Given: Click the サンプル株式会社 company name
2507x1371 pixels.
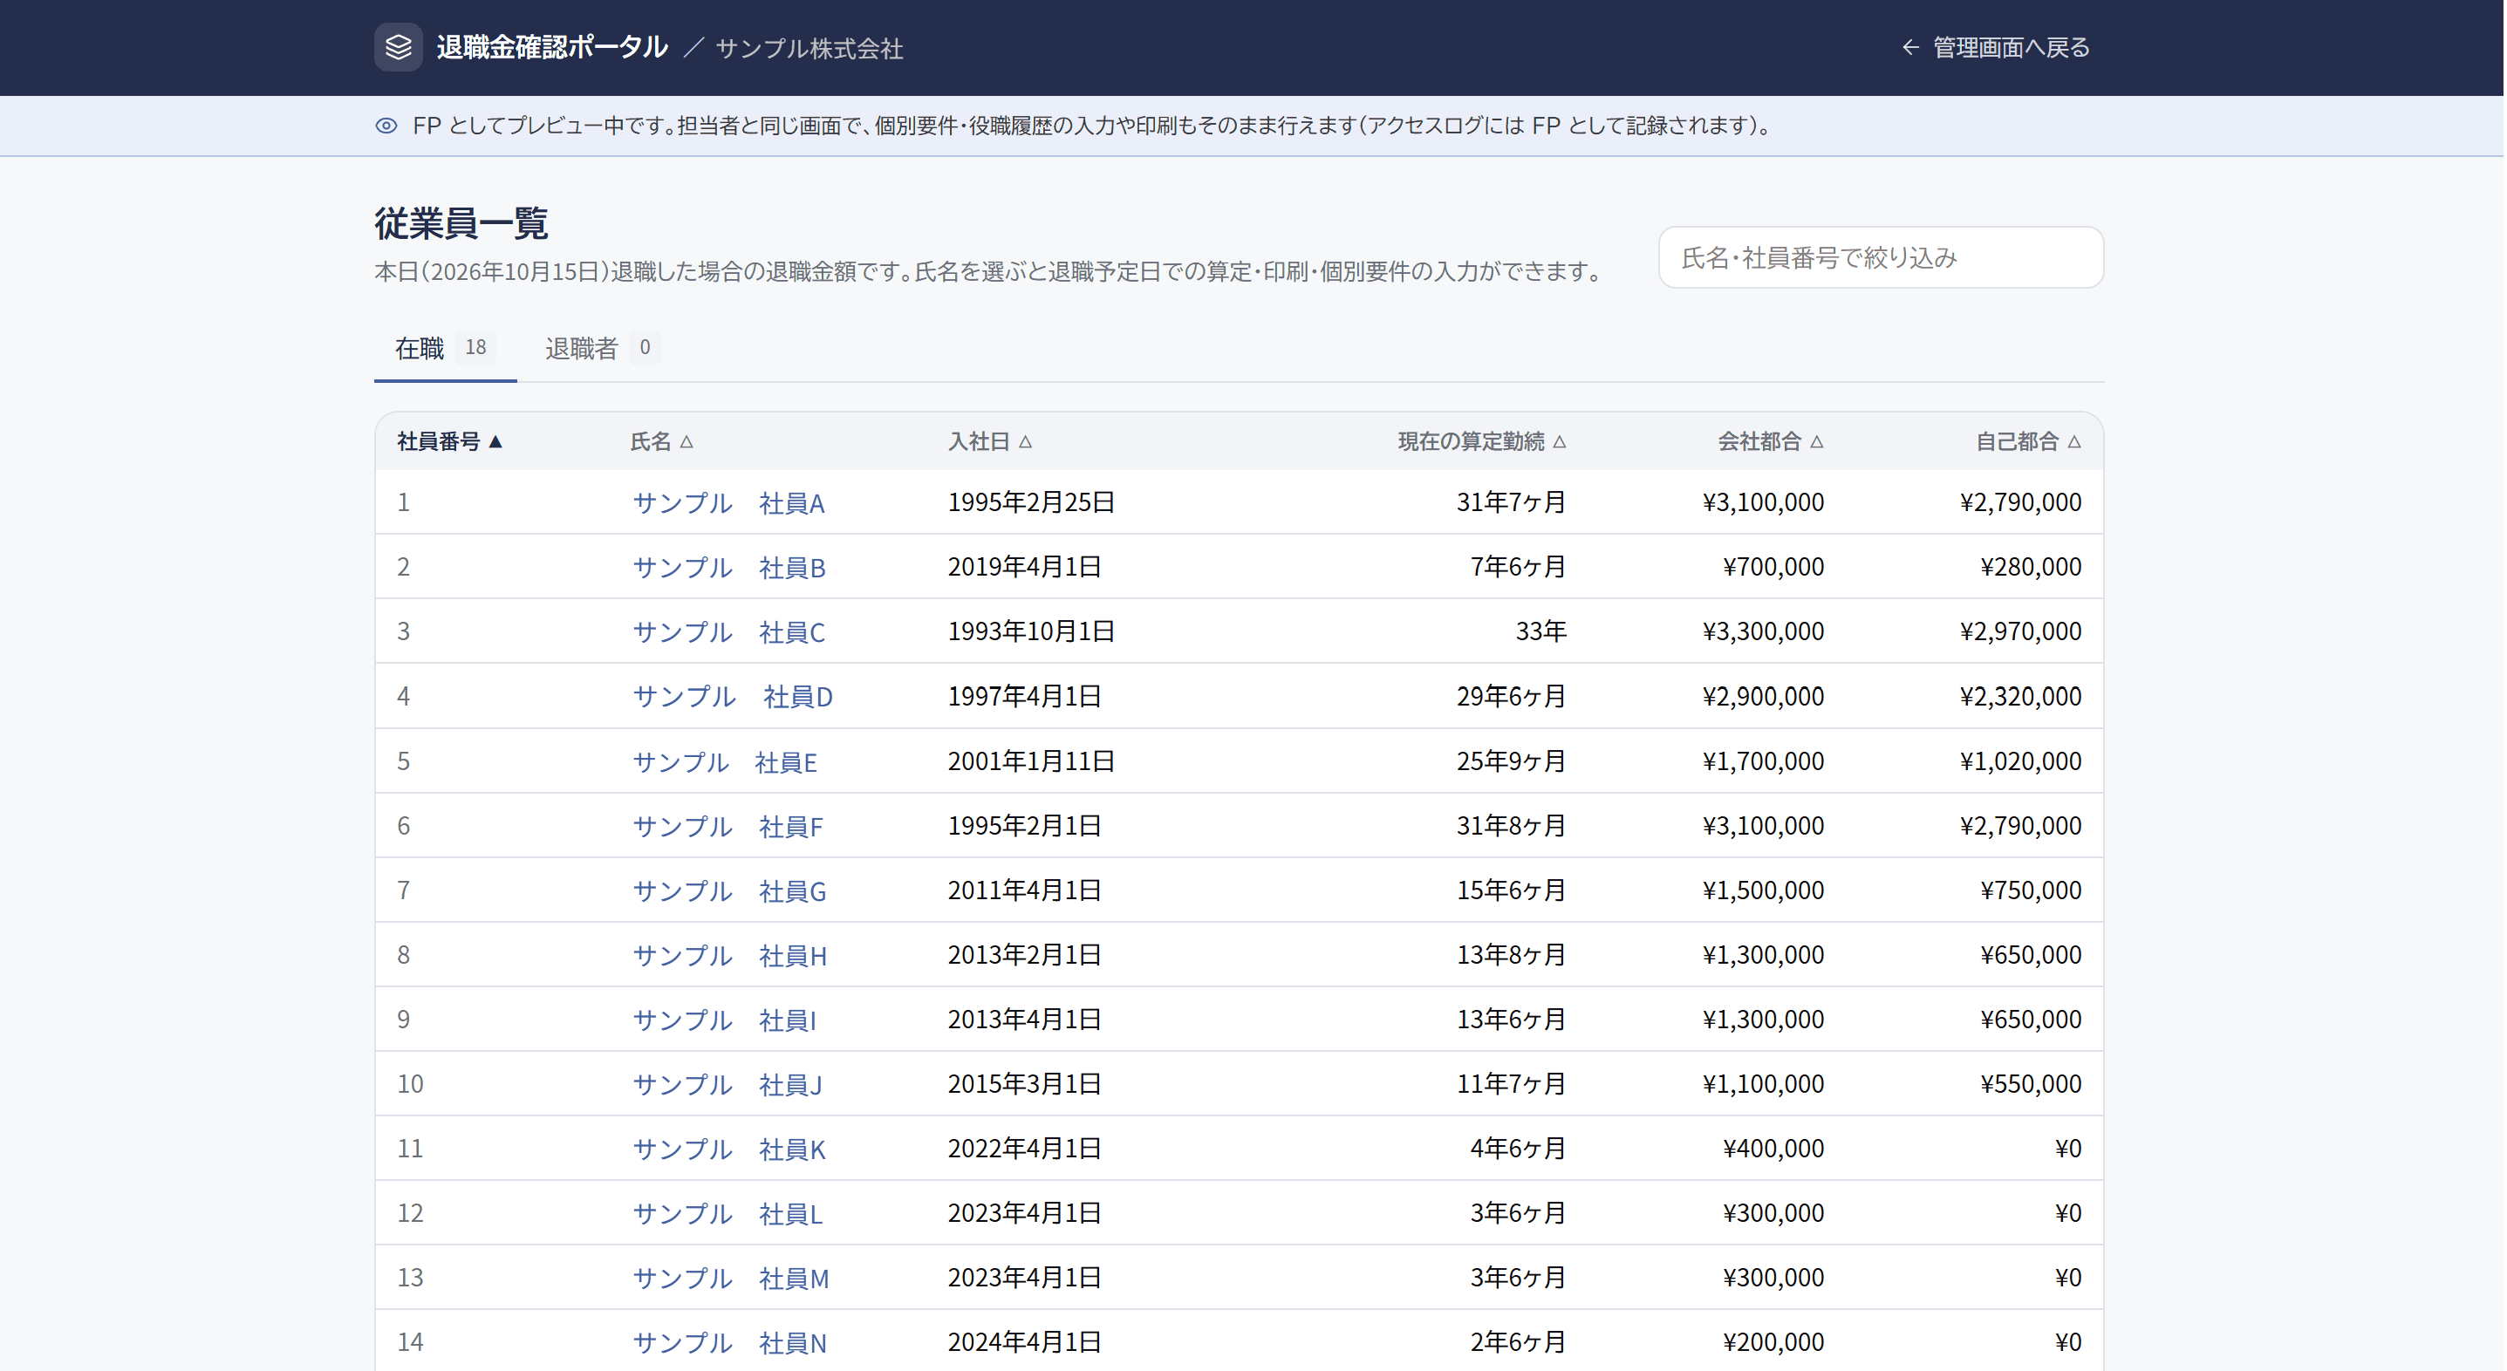Looking at the screenshot, I should (x=809, y=49).
